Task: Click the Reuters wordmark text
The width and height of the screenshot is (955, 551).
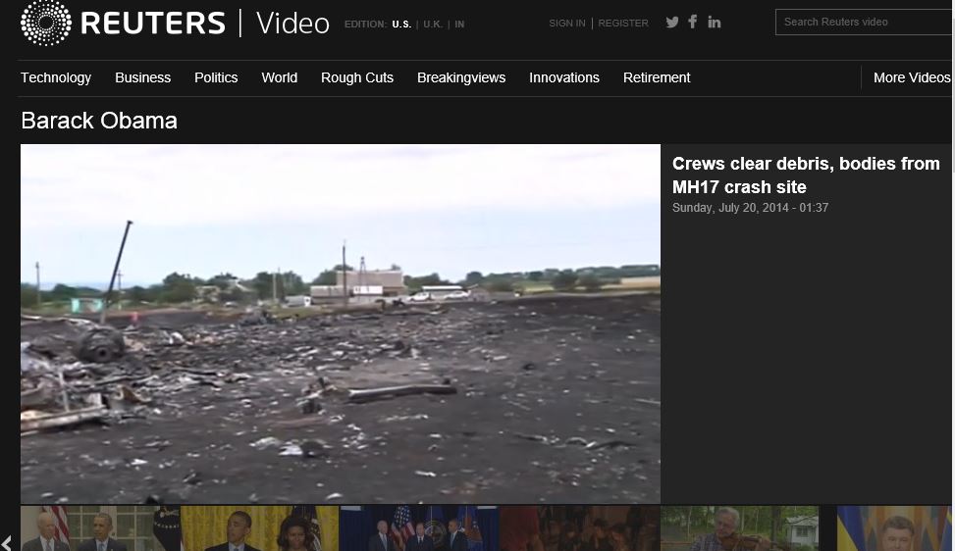Action: 153,24
